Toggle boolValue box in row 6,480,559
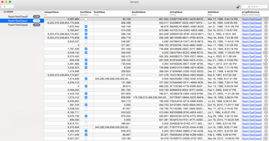 (x=86, y=131)
